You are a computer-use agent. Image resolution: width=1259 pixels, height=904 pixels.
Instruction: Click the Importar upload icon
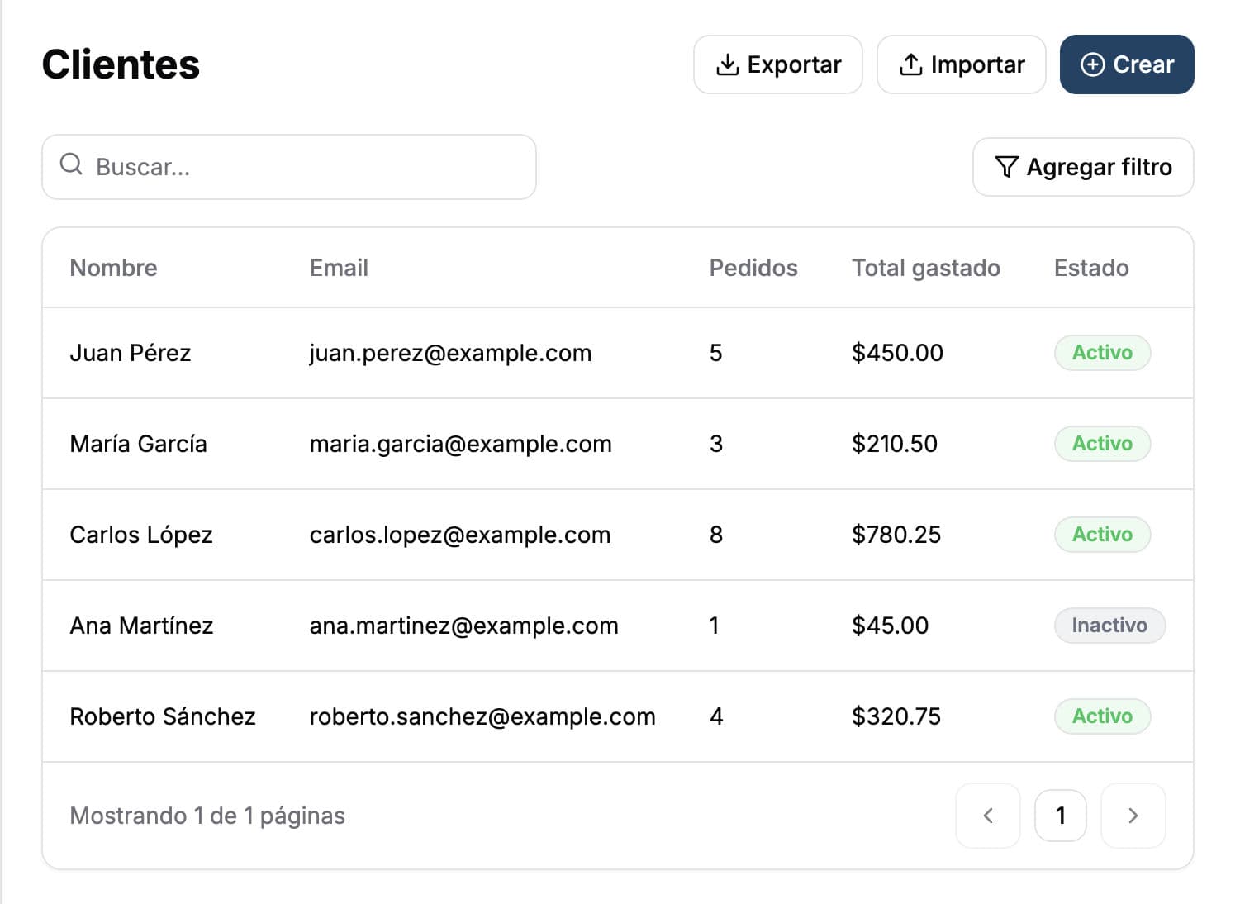point(910,64)
